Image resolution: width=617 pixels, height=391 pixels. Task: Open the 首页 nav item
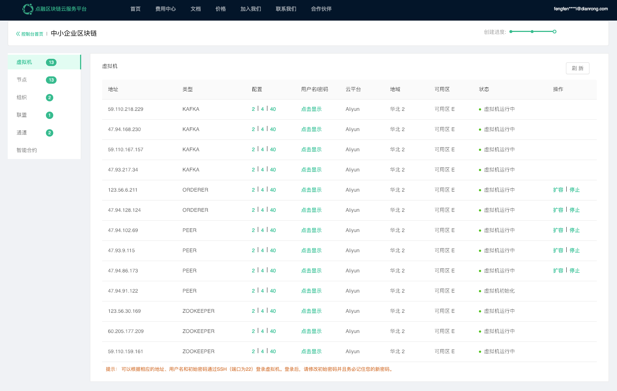pyautogui.click(x=136, y=9)
